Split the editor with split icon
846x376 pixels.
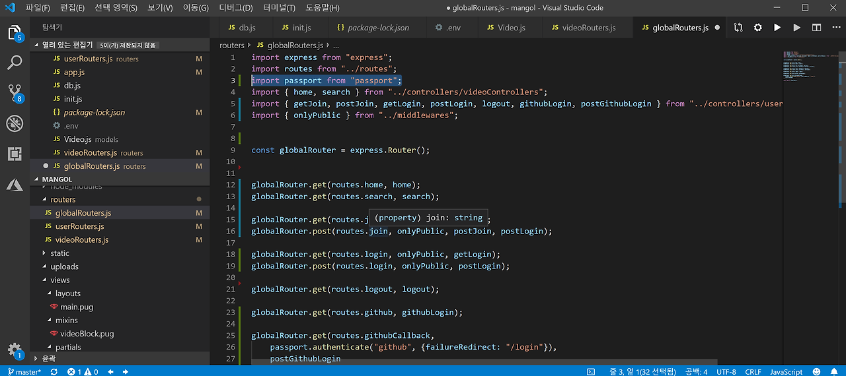pyautogui.click(x=817, y=28)
